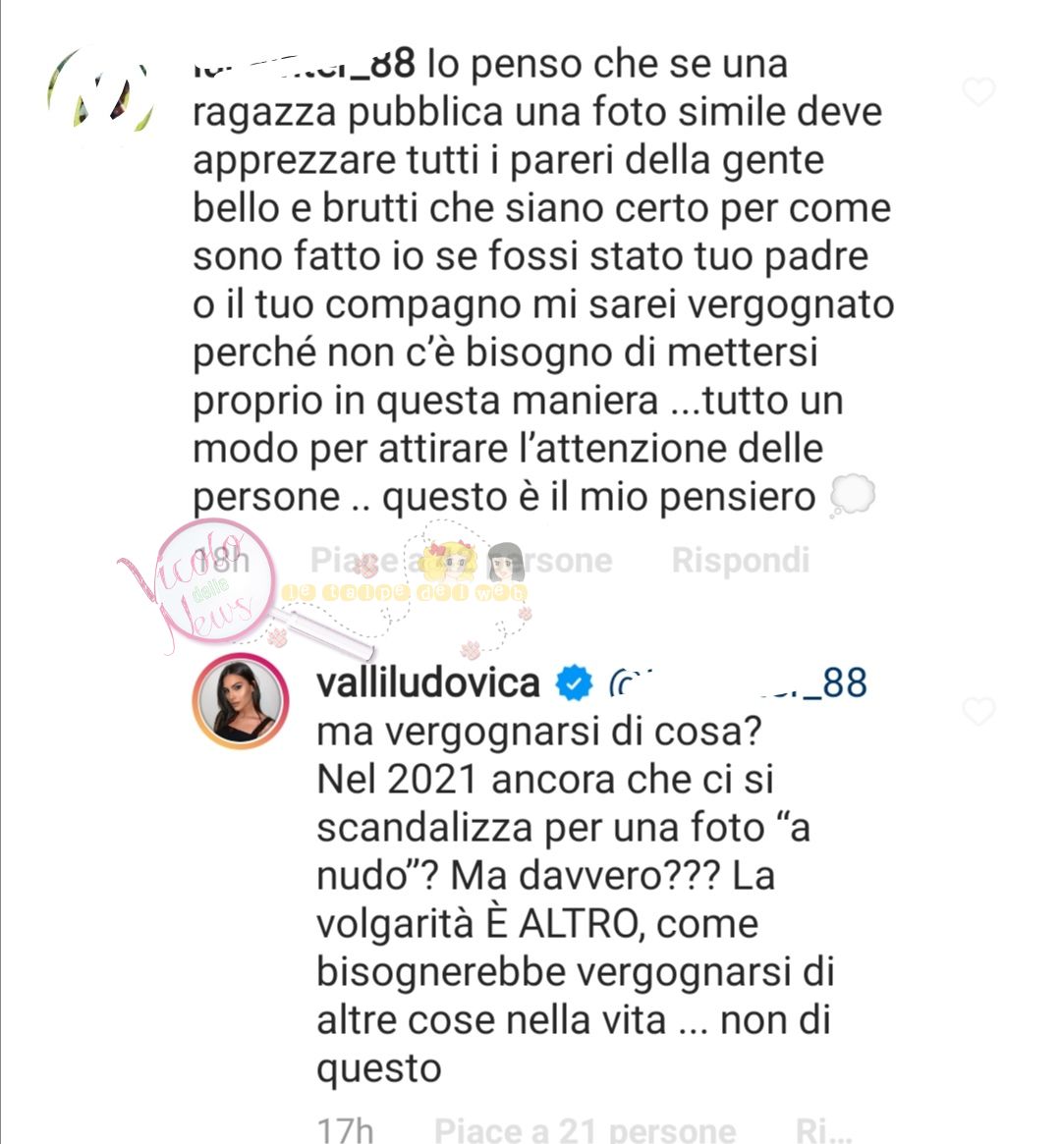The width and height of the screenshot is (1061, 1144).
Task: Click the reply text starting ma vergognarsi
Action: [x=576, y=899]
